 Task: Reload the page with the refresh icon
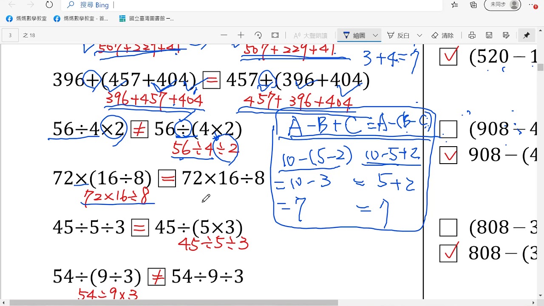pos(49,5)
